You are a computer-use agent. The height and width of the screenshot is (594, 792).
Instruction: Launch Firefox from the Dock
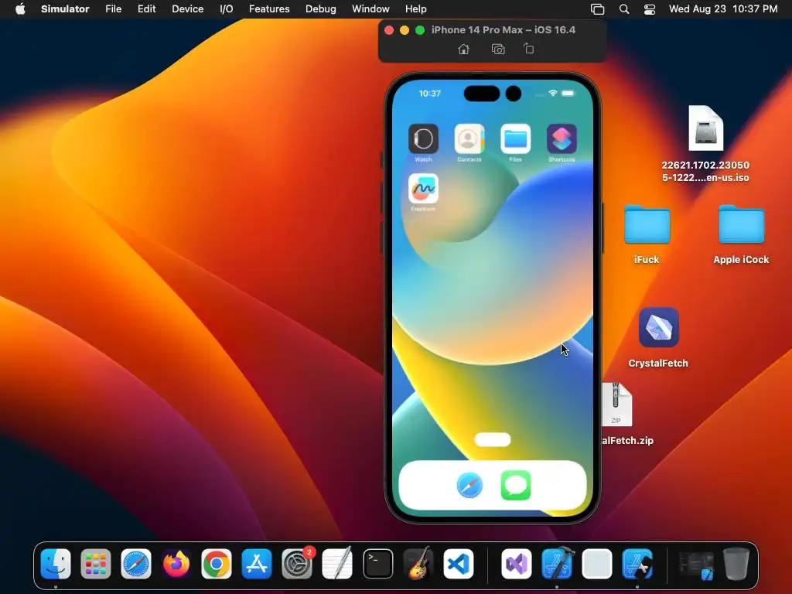coord(176,564)
